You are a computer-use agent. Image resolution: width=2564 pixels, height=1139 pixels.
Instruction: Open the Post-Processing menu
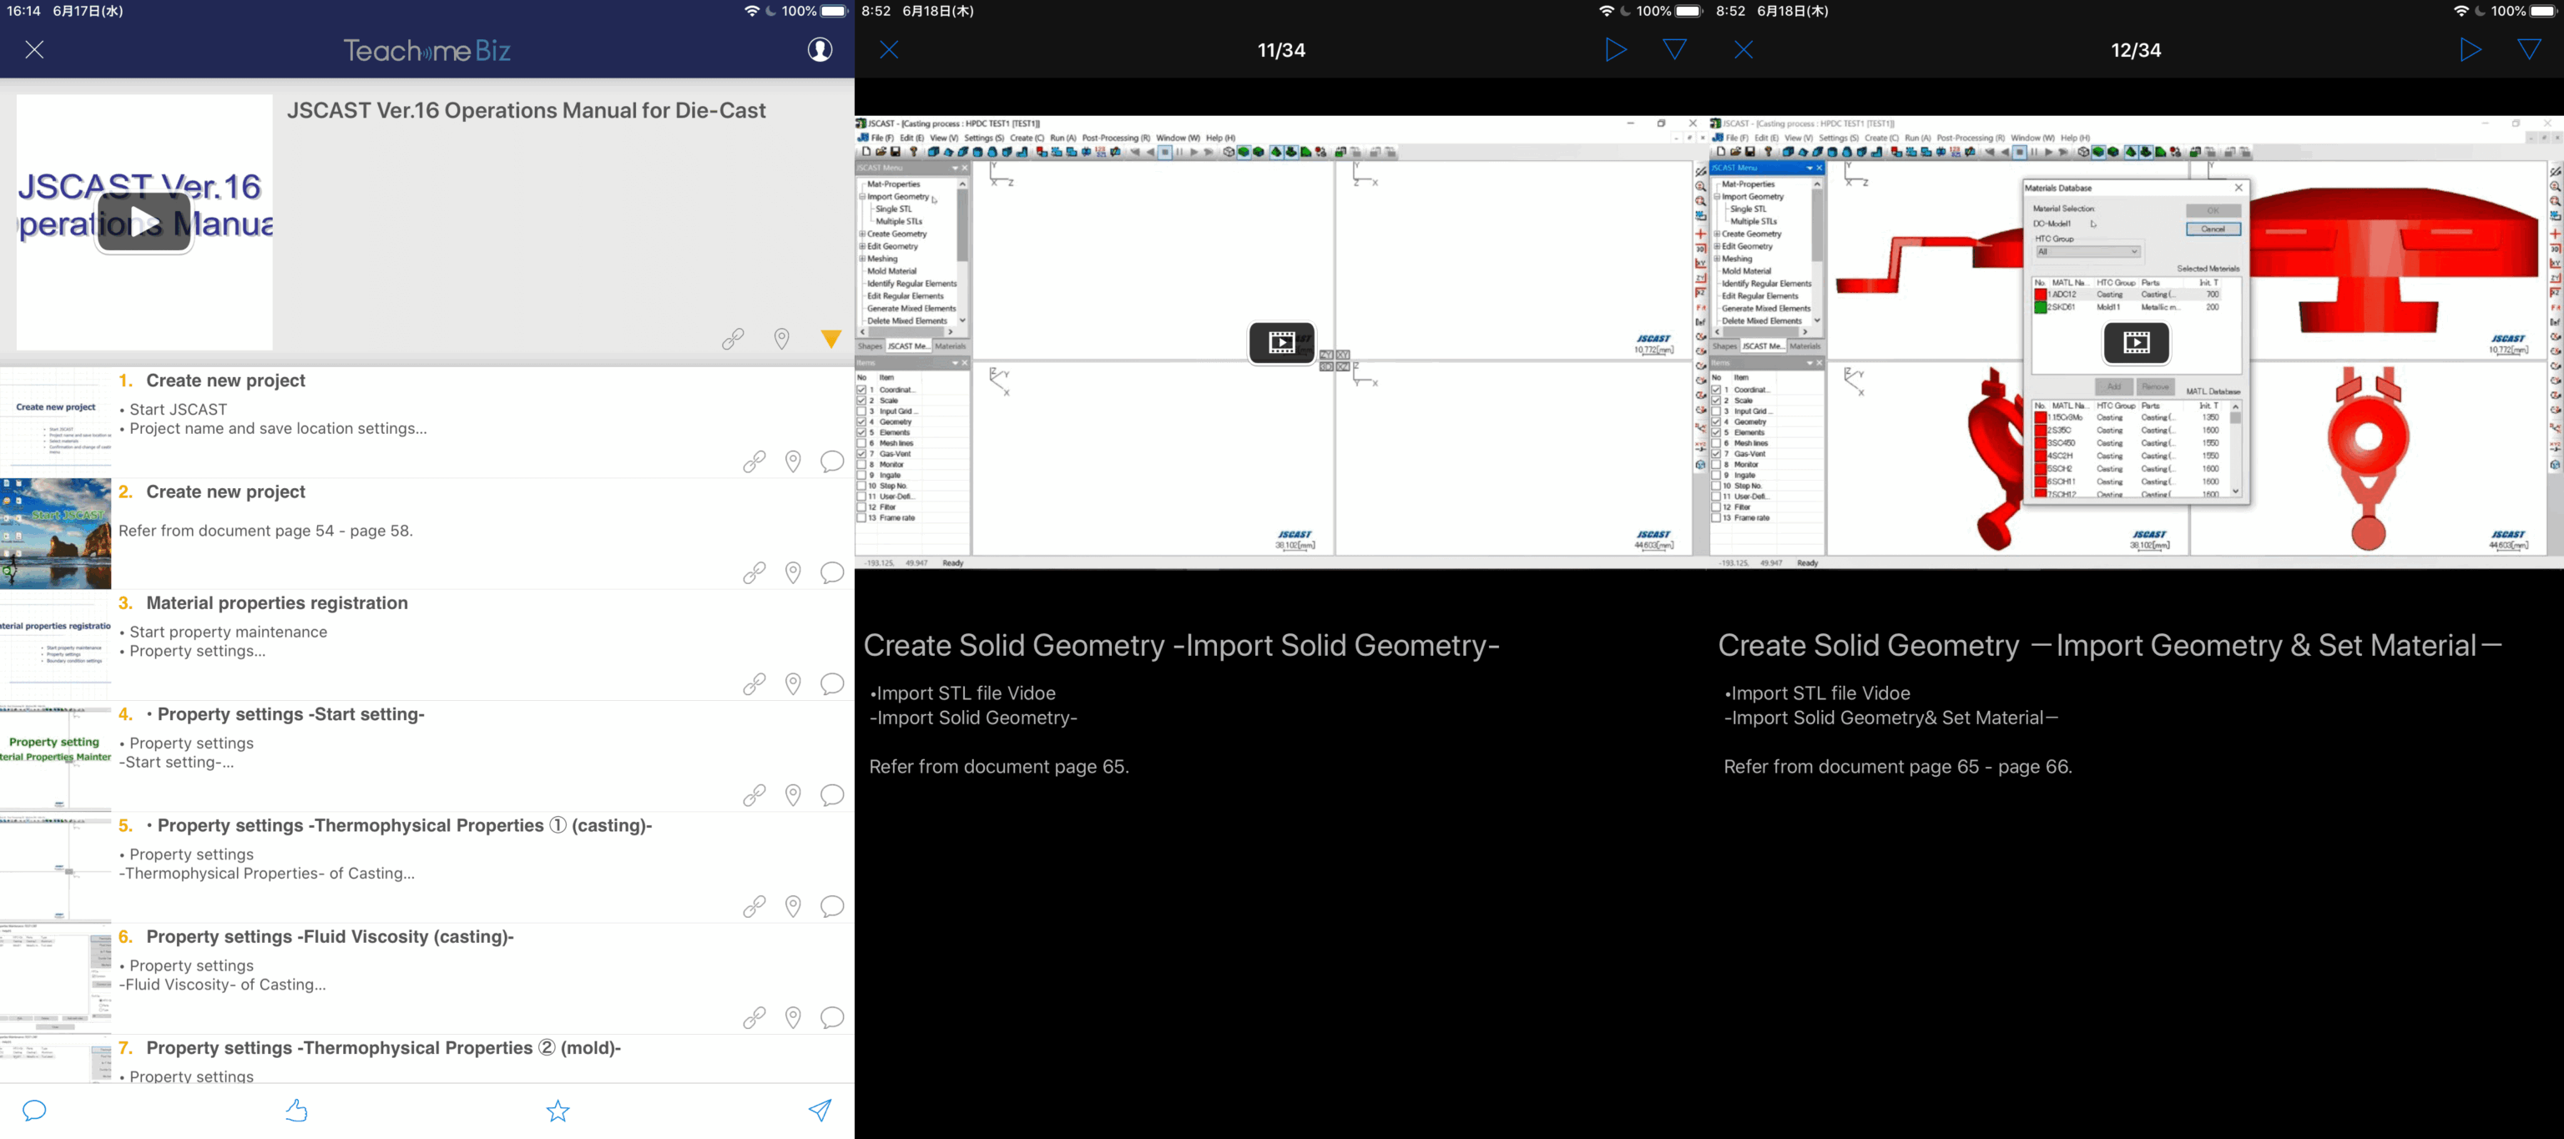tap(1115, 139)
